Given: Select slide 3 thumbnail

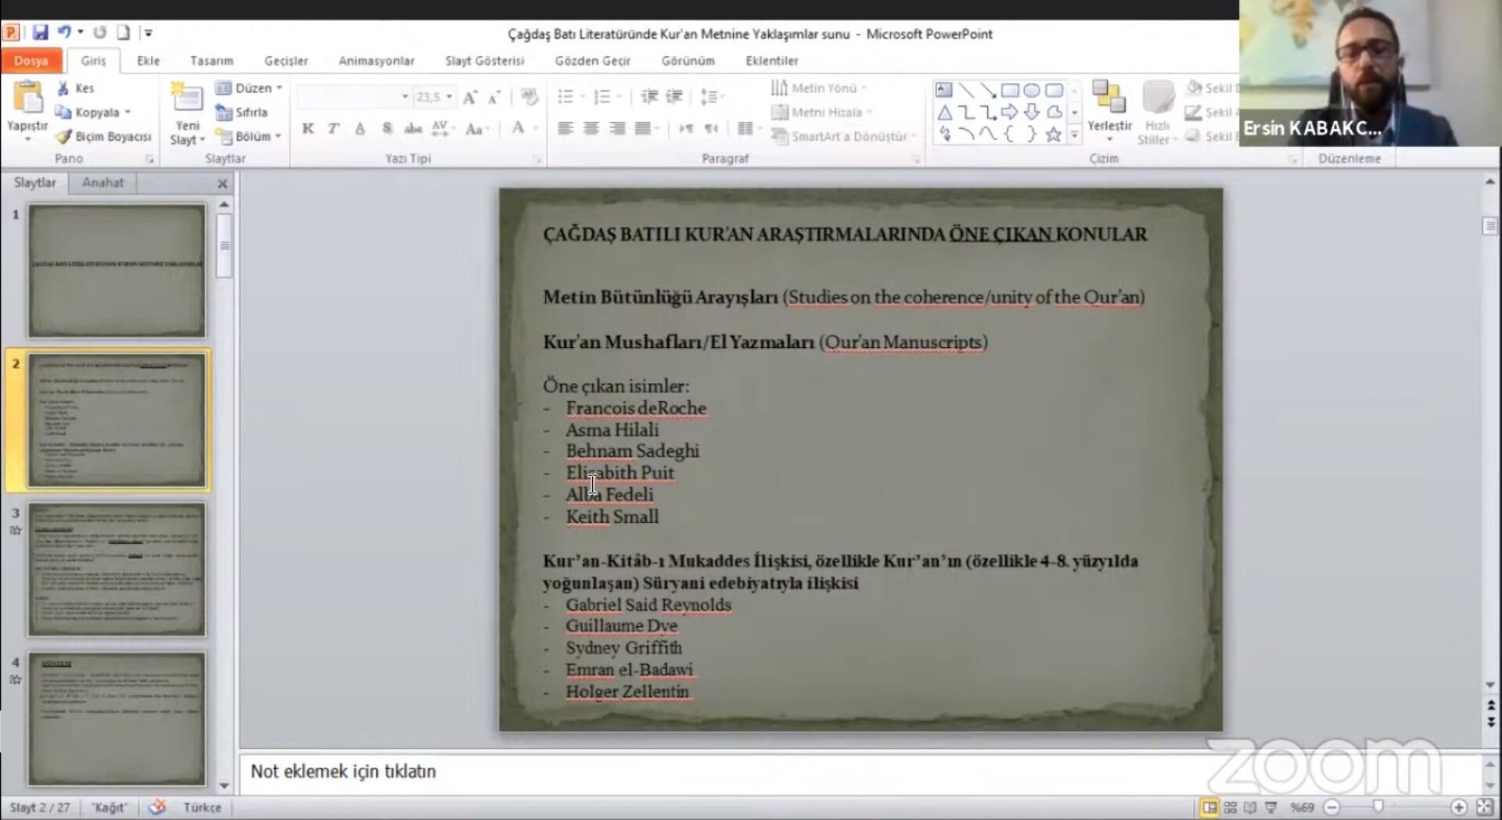Looking at the screenshot, I should tap(117, 569).
